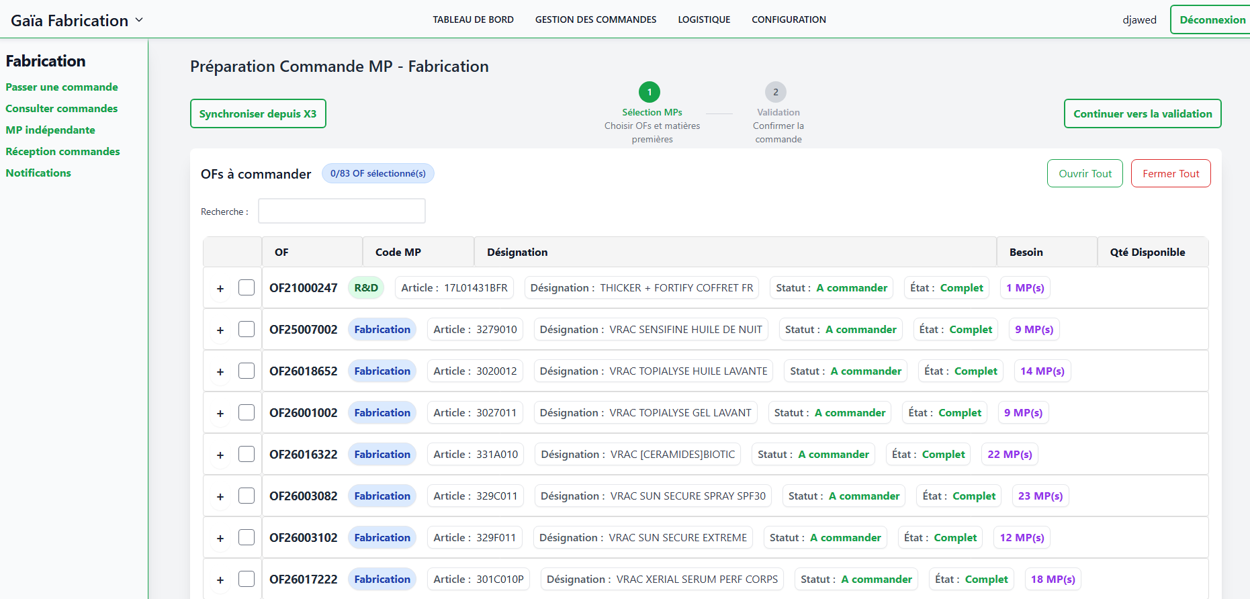Tick checkbox for OF26001002

247,412
